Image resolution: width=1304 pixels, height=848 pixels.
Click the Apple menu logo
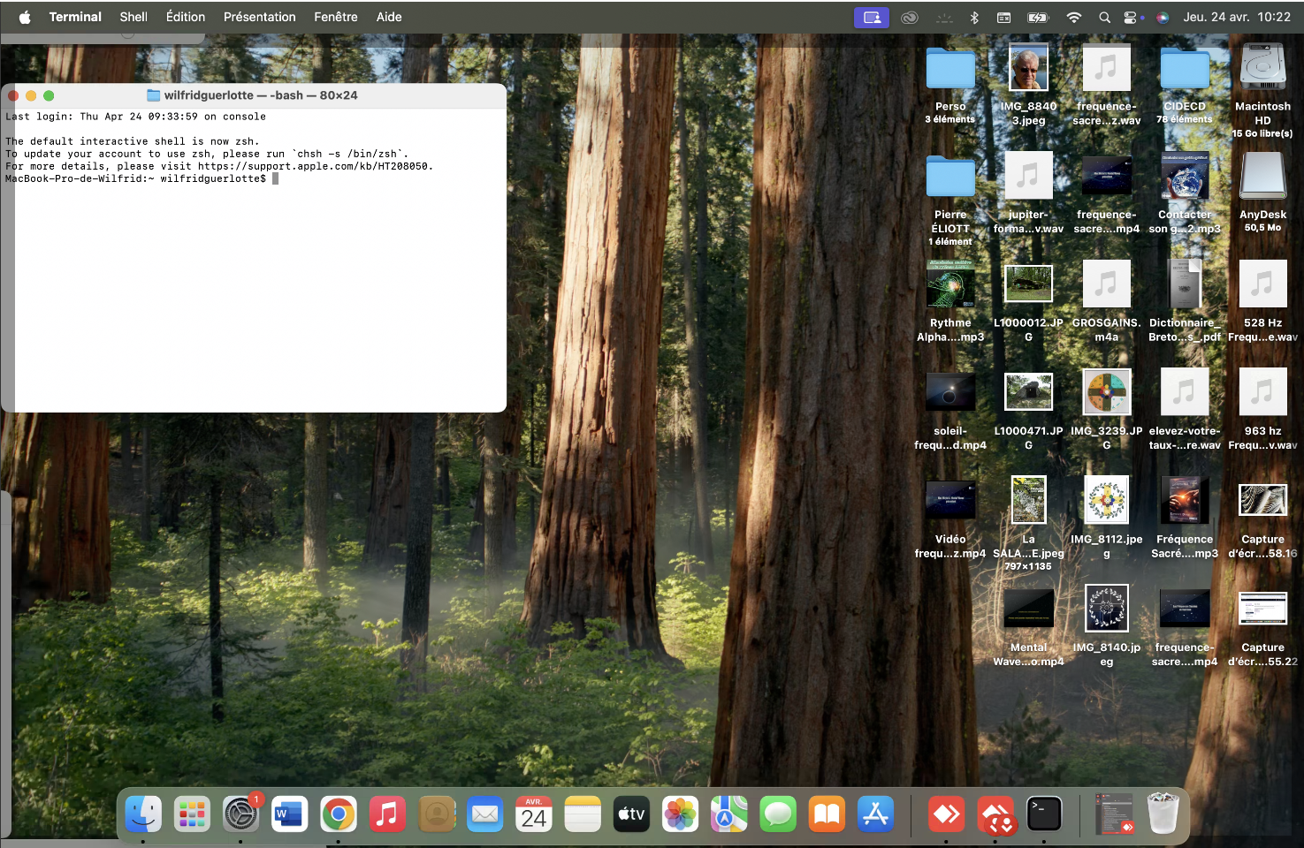coord(25,17)
